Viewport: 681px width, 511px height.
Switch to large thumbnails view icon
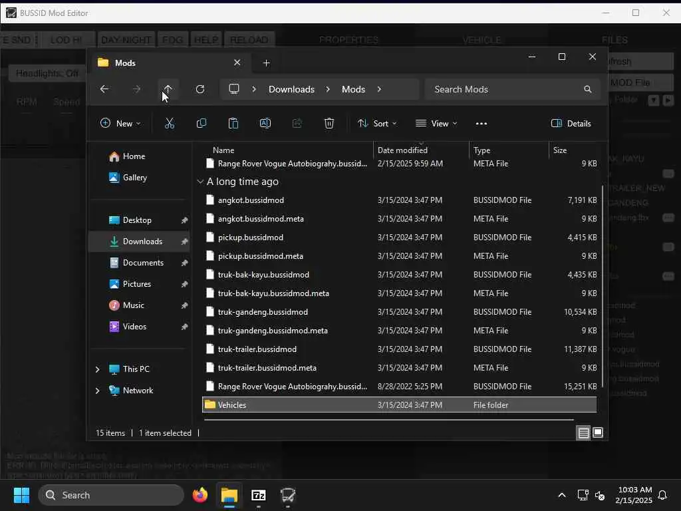tap(598, 432)
